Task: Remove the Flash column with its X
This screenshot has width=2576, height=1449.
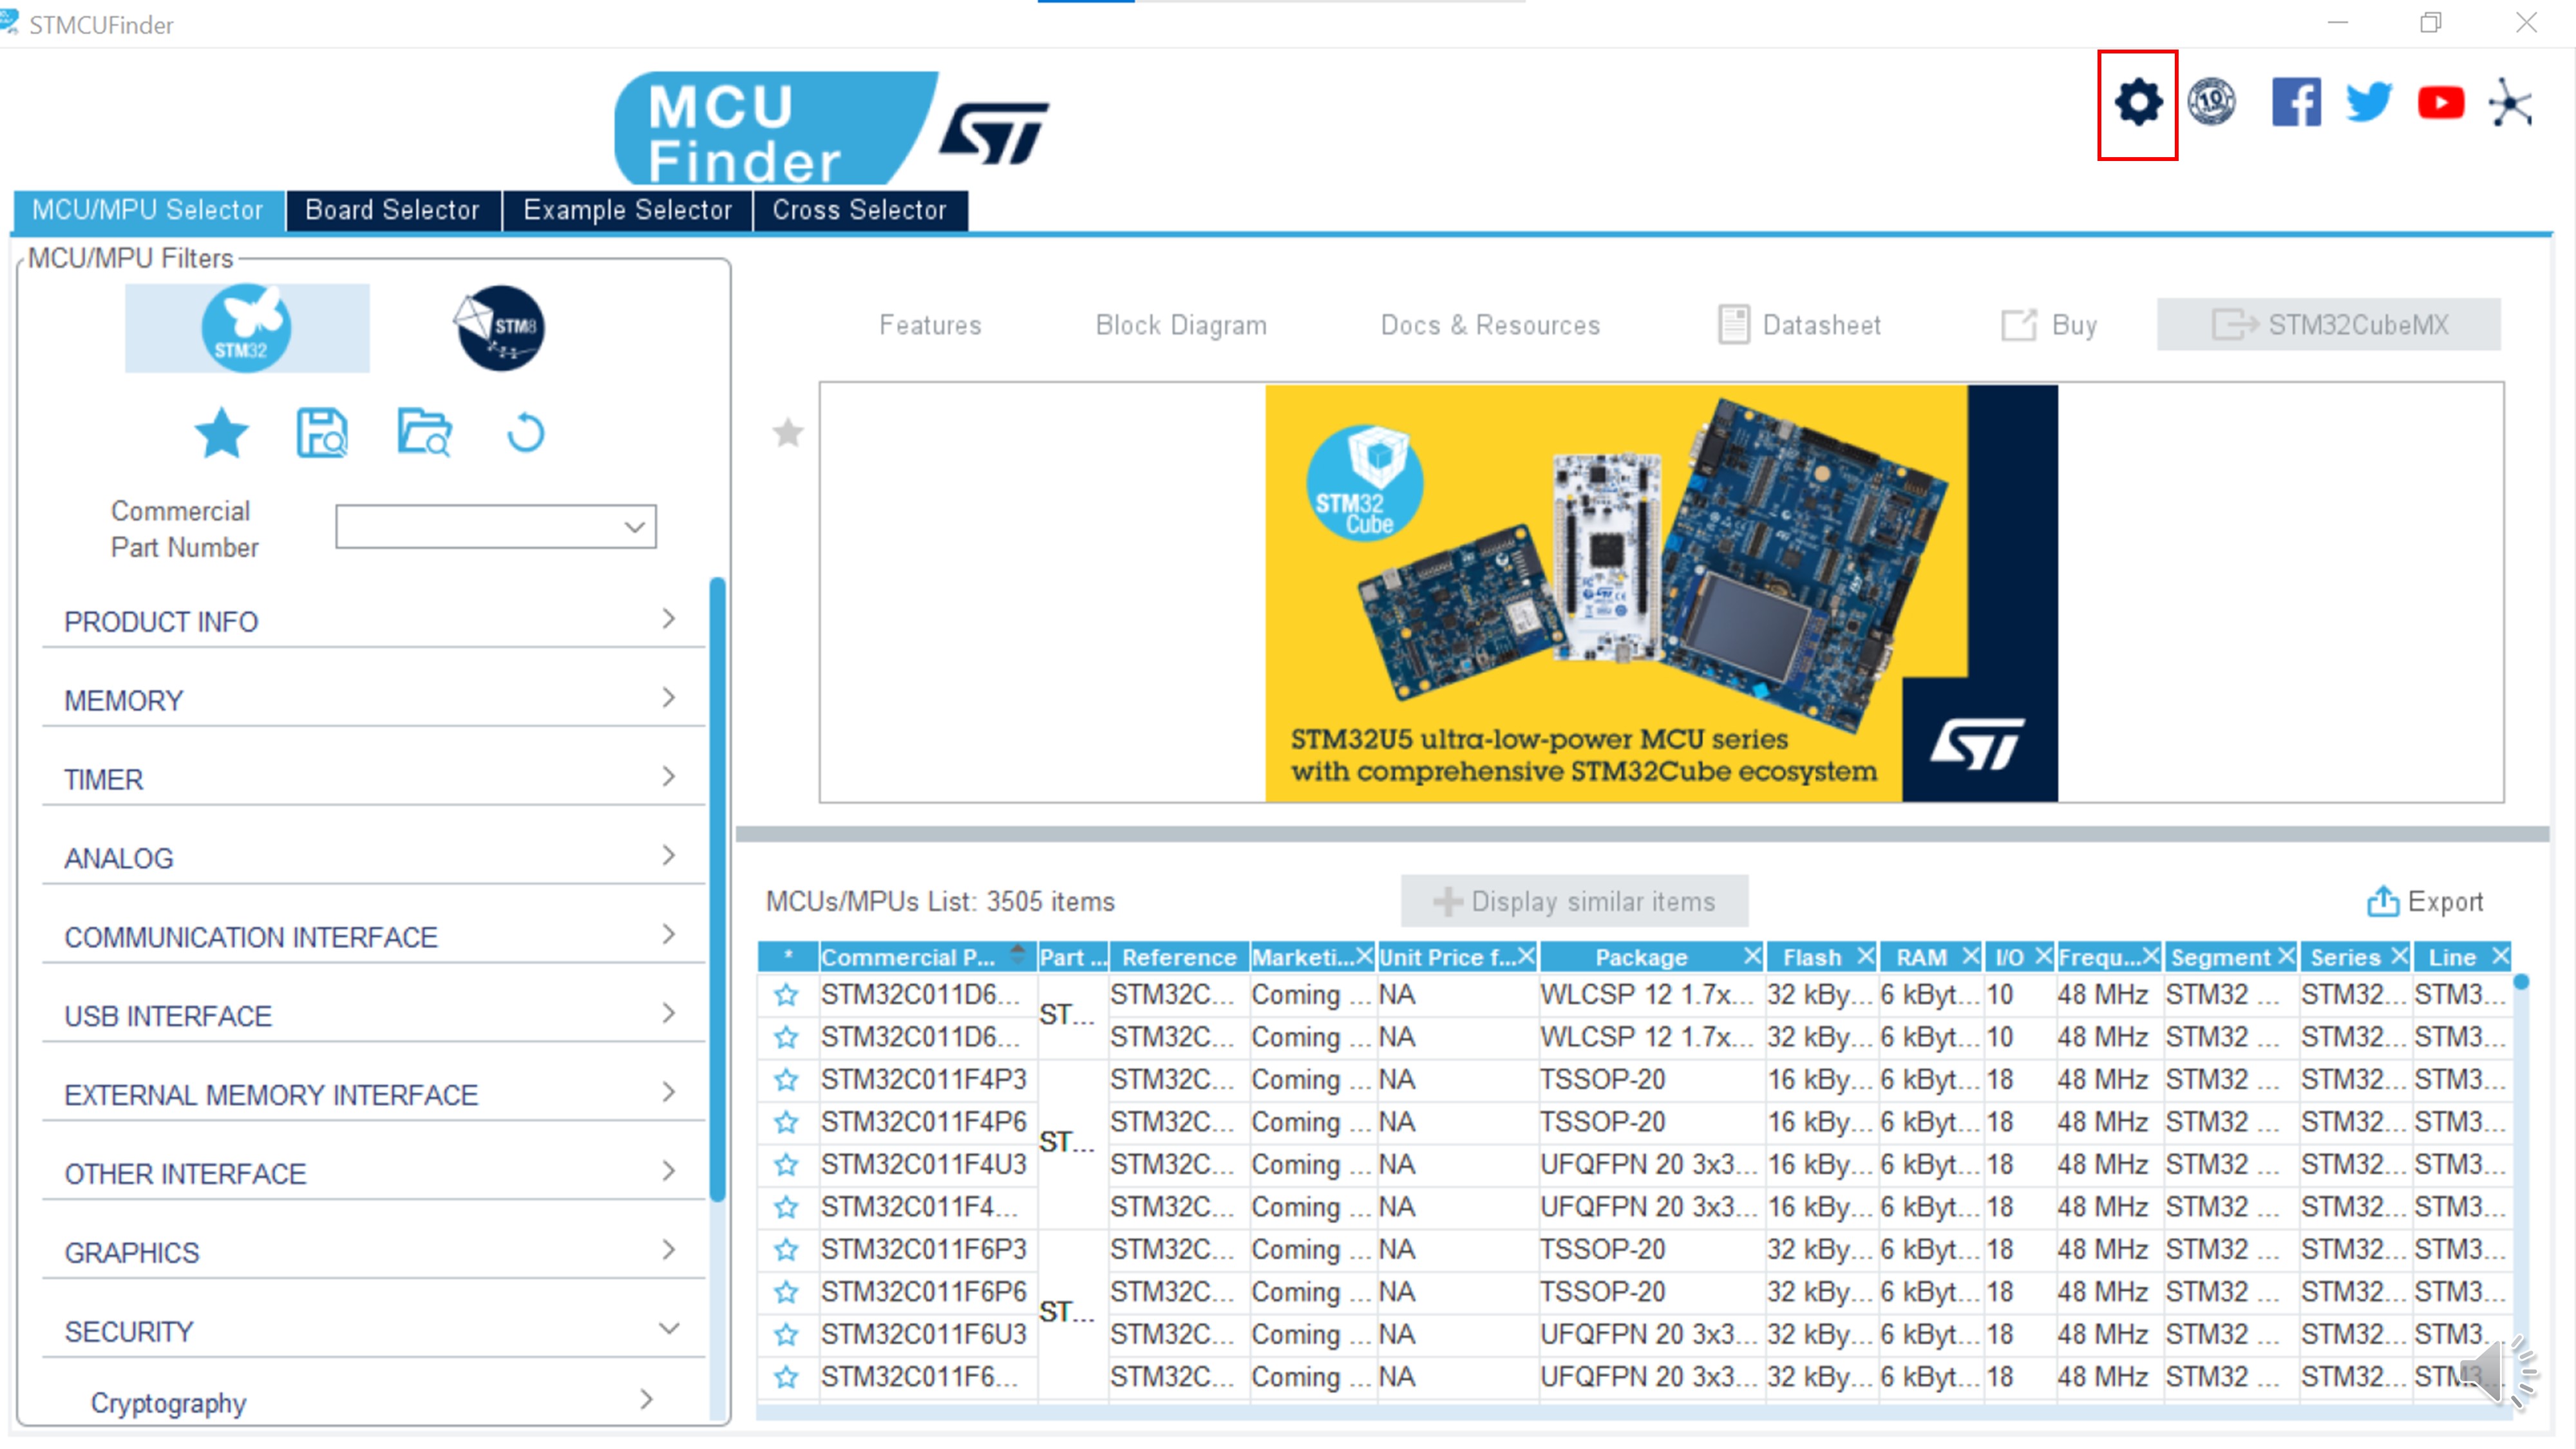Action: [1865, 956]
